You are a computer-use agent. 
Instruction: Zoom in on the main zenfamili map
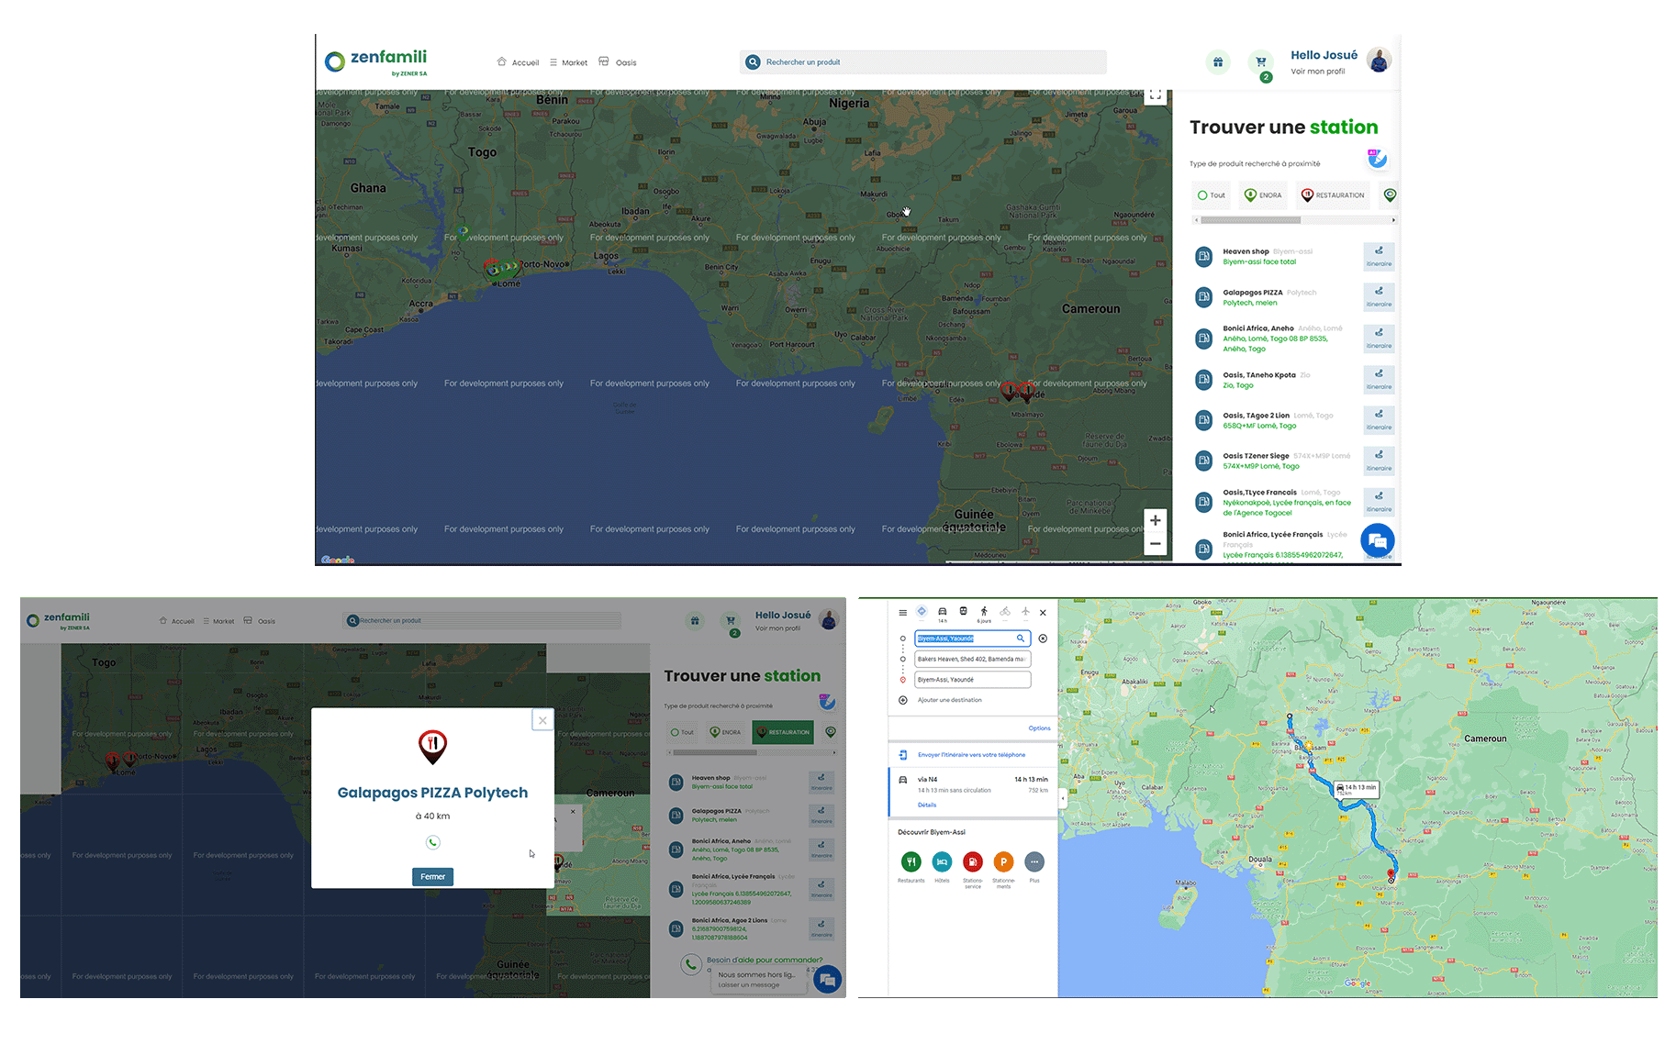(1156, 520)
